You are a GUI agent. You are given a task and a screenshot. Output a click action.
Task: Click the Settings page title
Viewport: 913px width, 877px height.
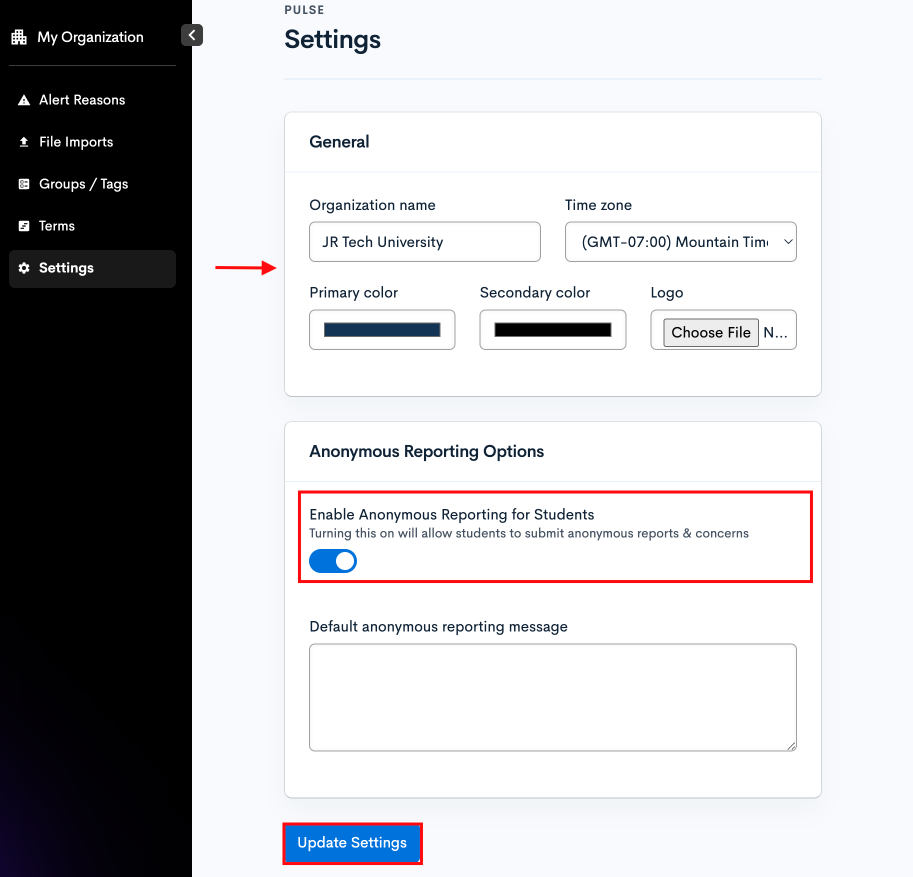point(332,39)
